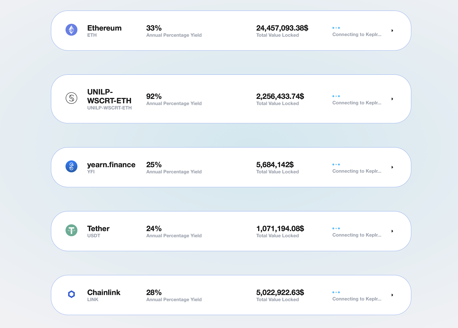
Task: Click Connecting to Keplr in Tether row
Action: pyautogui.click(x=357, y=235)
